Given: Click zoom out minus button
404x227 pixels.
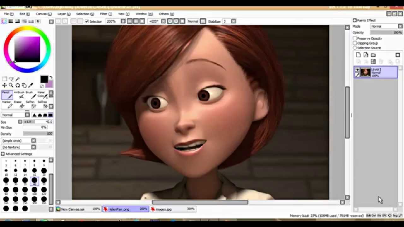Looking at the screenshot, I should point(130,21).
